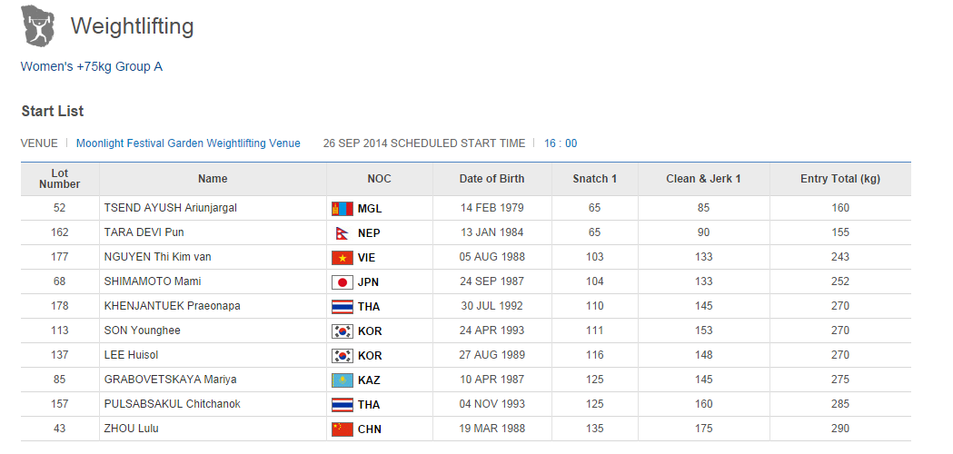Click the Clean & Jerk 1 column header
The height and width of the screenshot is (454, 953).
pos(703,179)
